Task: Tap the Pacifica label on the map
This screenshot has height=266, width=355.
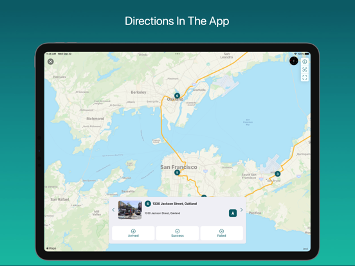Action: (255, 213)
